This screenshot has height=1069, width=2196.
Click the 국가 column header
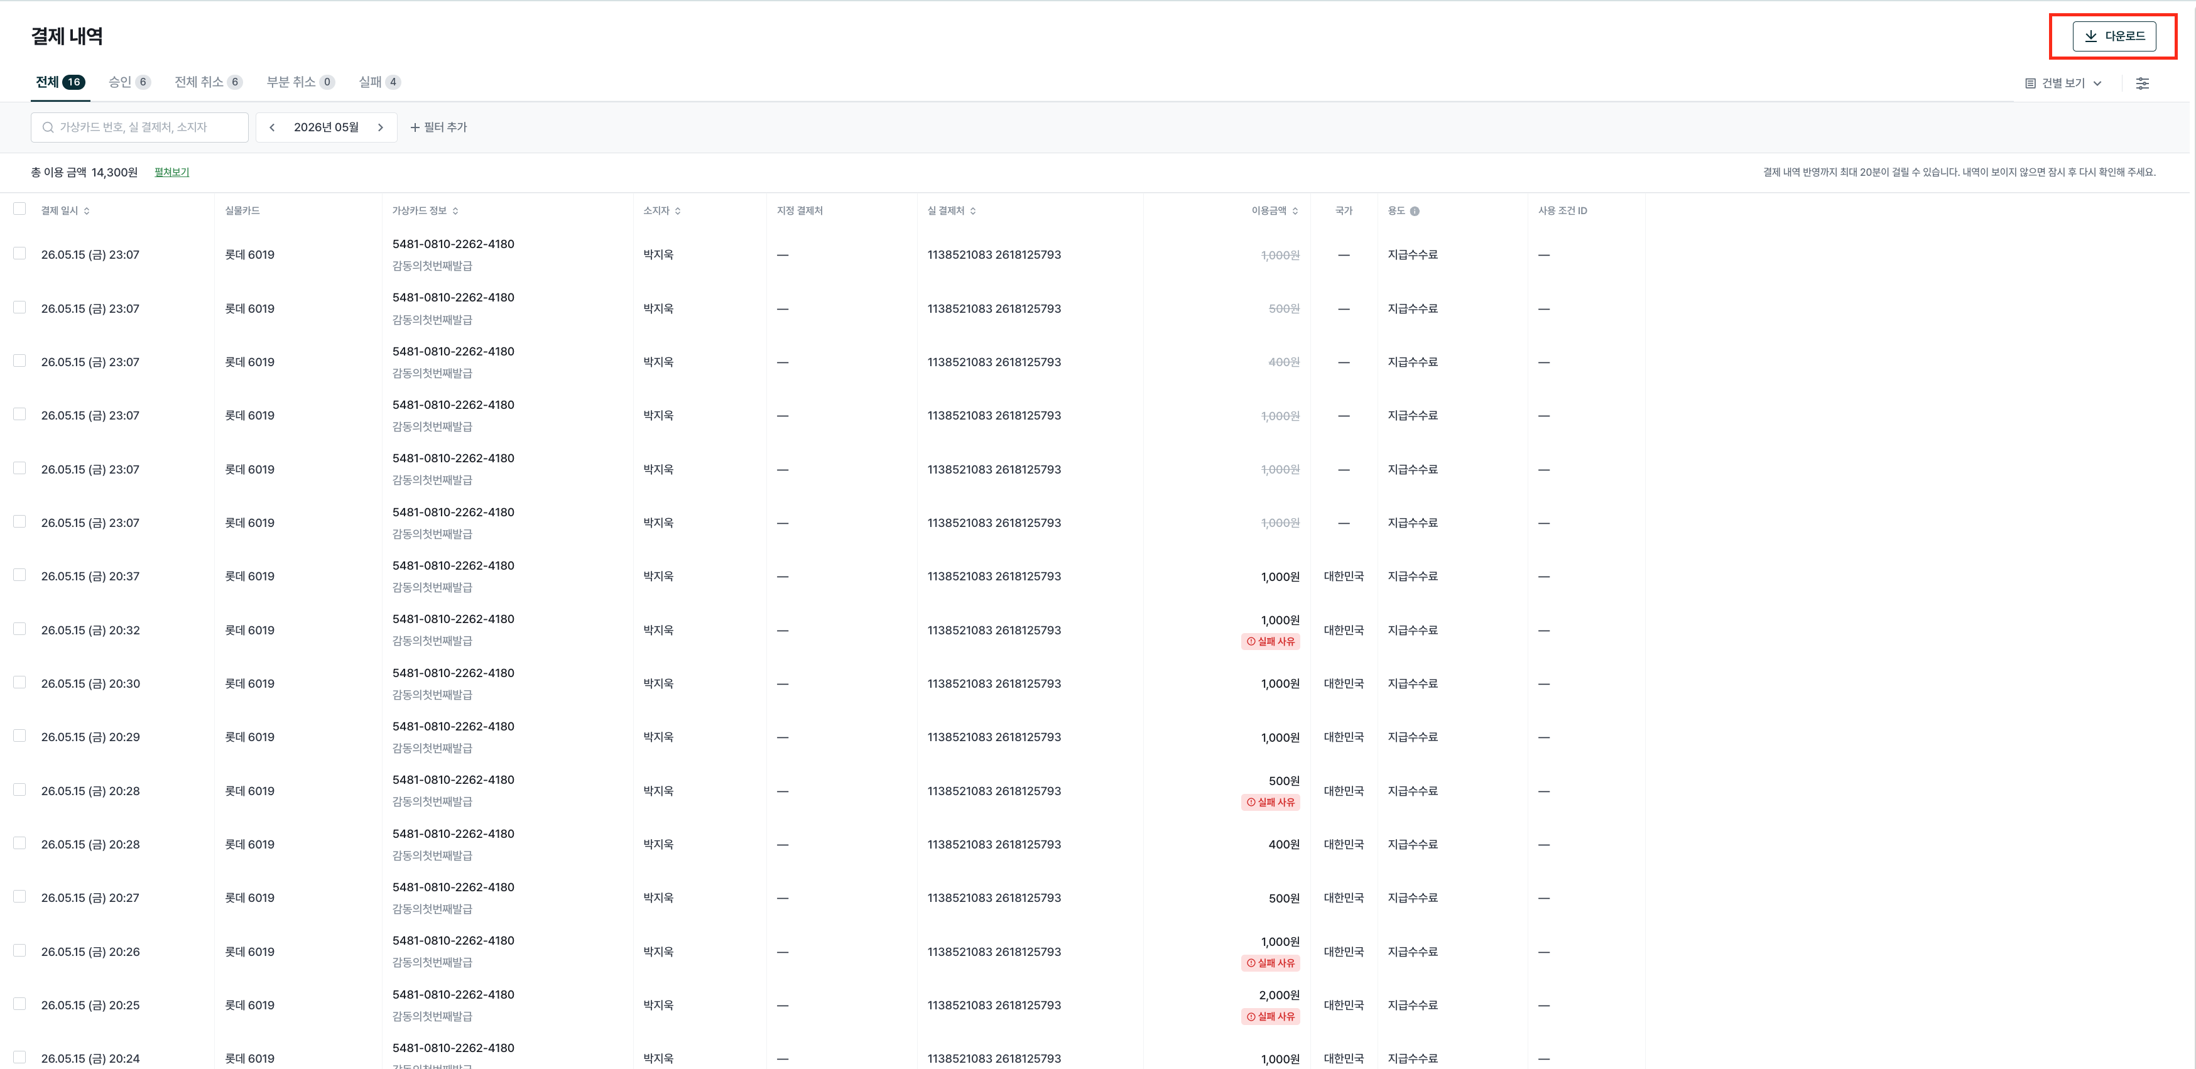(1344, 210)
